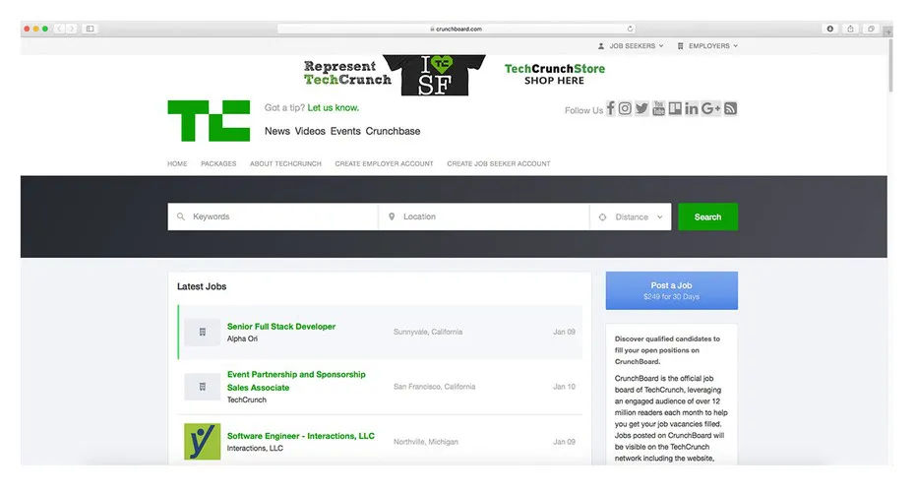Viewport: 915px width, 492px height.
Task: Expand Employers dropdown menu
Action: click(x=707, y=46)
